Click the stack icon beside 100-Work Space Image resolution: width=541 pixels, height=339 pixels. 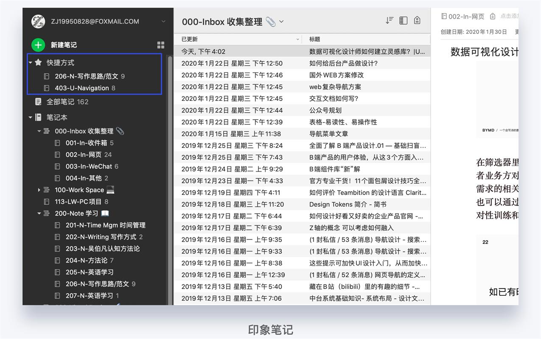[46, 190]
